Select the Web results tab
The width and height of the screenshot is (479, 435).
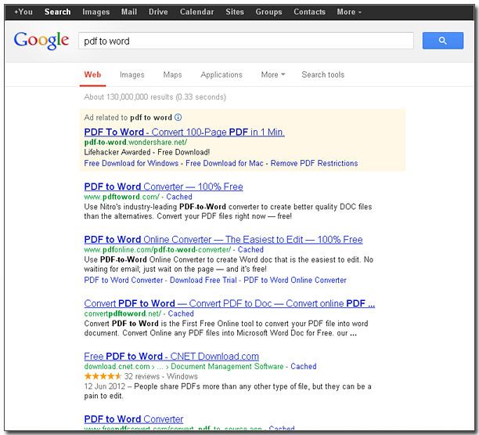[x=92, y=74]
